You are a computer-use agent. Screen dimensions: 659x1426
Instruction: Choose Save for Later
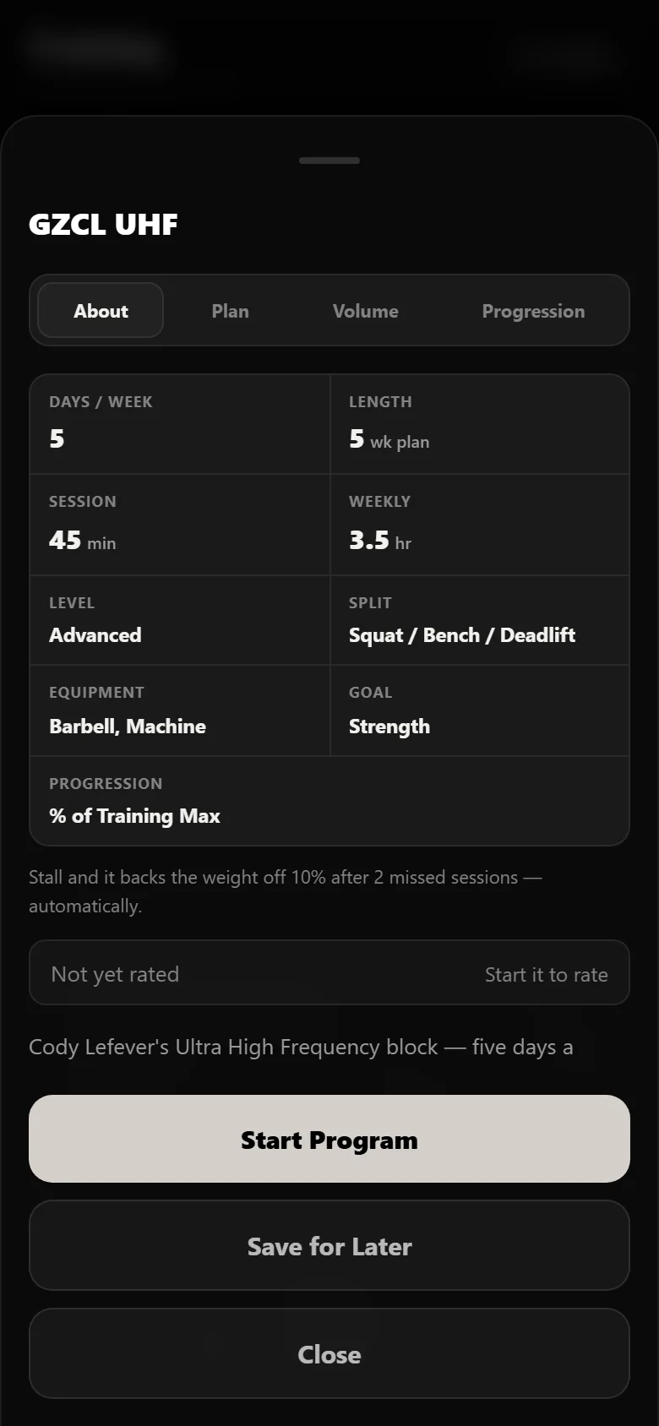pos(329,1246)
